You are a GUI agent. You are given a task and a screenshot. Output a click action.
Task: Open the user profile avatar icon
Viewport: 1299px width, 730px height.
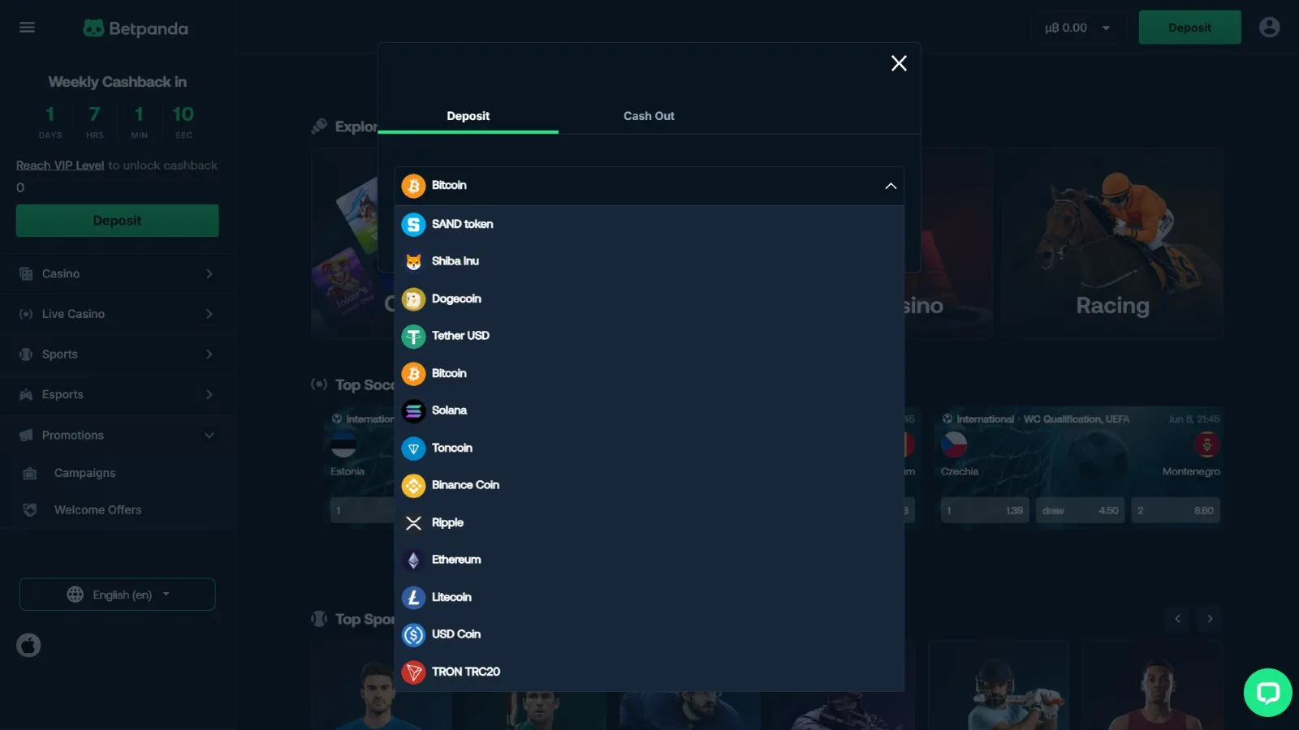[x=1269, y=28]
